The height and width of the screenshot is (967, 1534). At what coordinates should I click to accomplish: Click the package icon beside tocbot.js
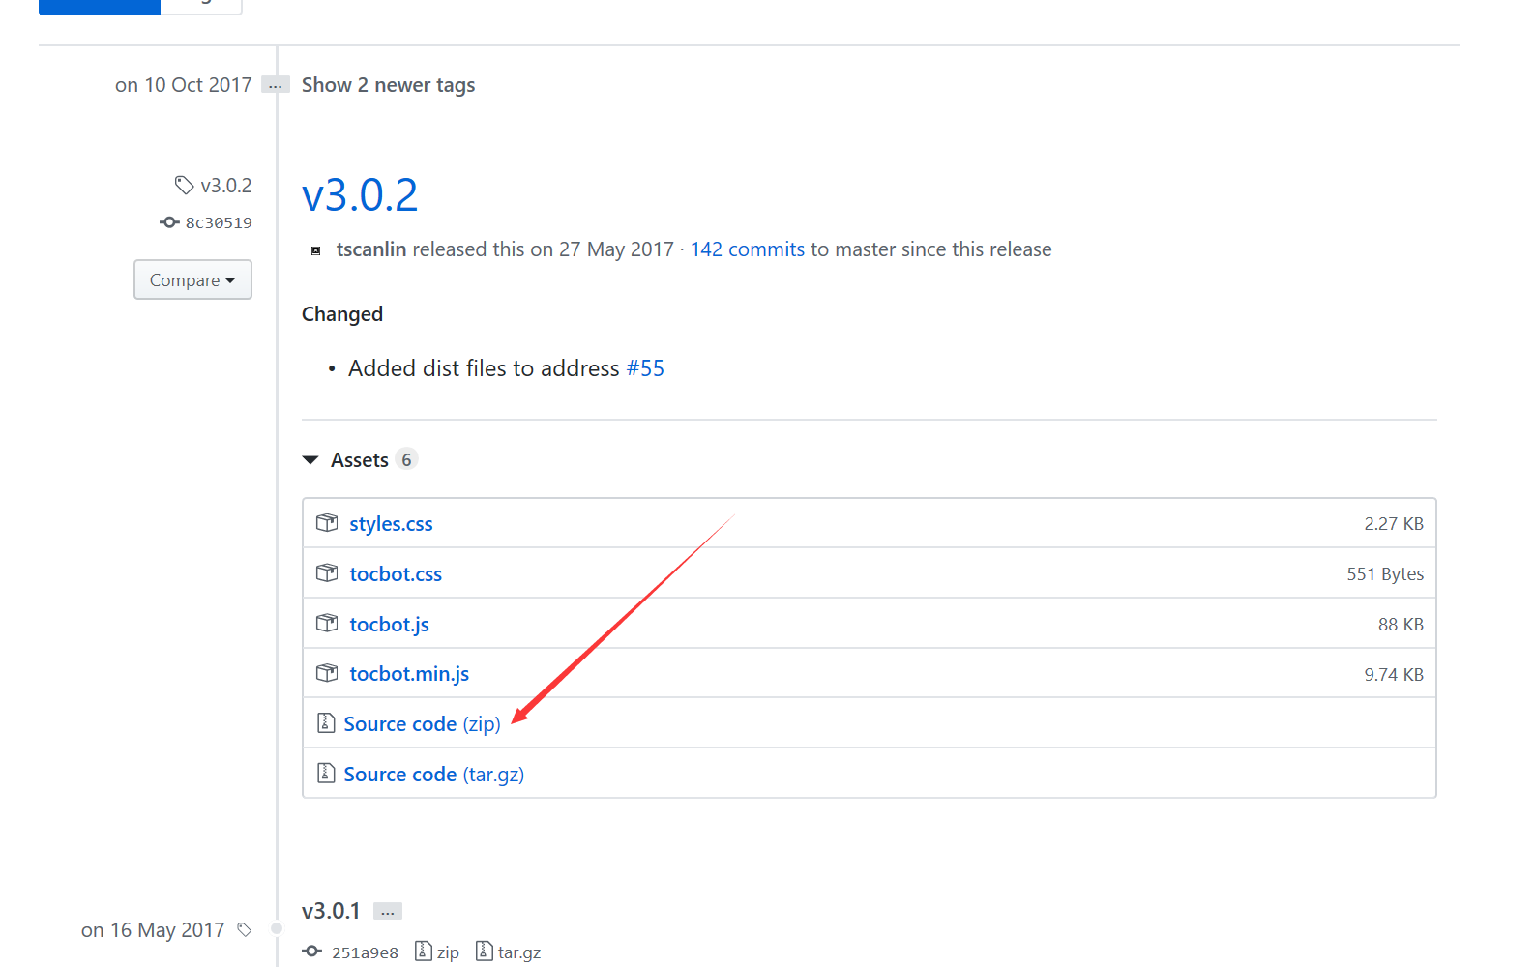pos(327,624)
